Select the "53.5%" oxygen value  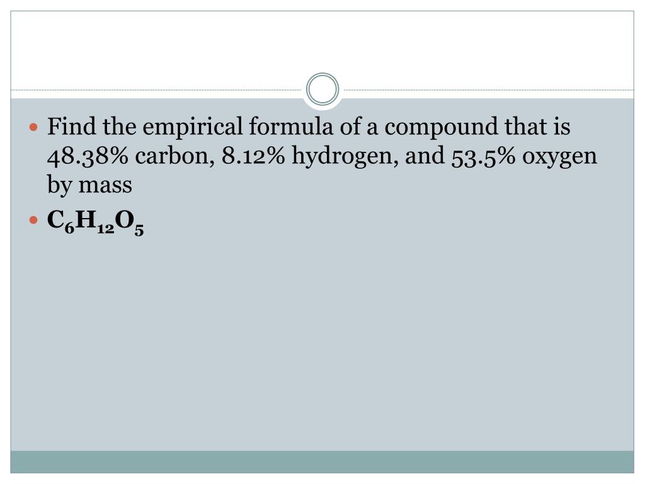coord(483,156)
